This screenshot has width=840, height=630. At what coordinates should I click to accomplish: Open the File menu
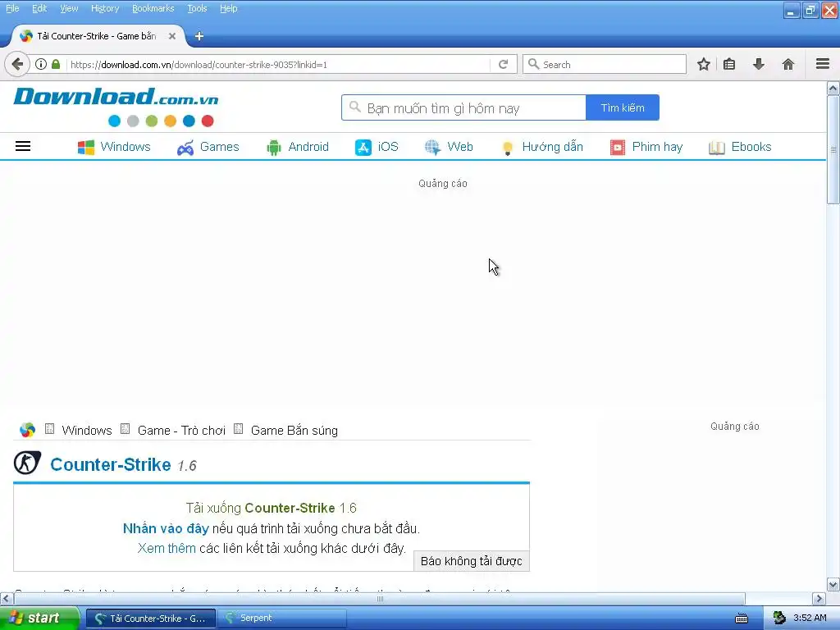point(12,8)
